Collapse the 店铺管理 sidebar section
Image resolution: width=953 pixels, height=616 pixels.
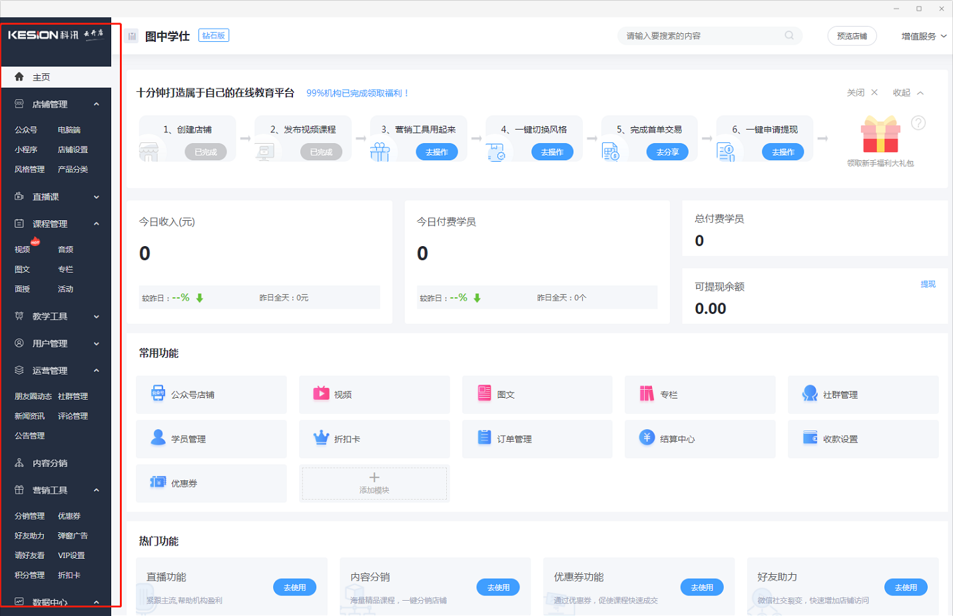[x=97, y=104]
